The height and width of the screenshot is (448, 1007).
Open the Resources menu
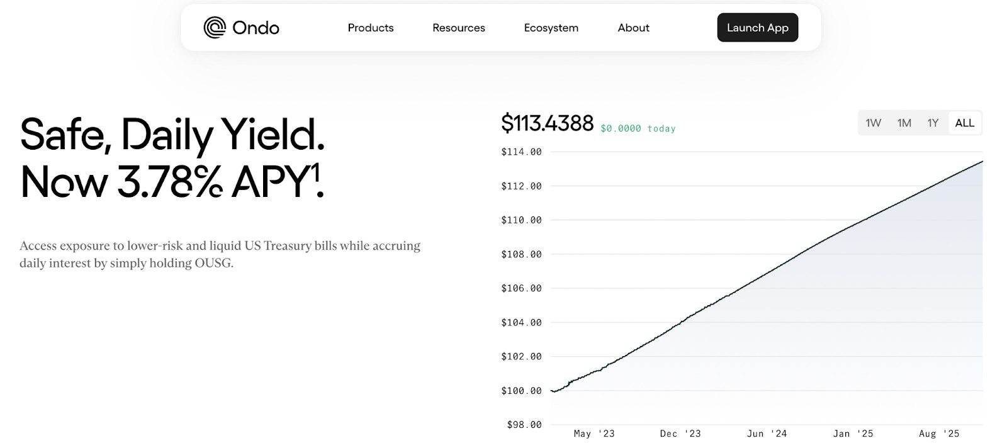459,28
